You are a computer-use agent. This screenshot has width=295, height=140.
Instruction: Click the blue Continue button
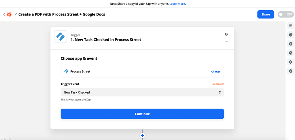(142, 114)
